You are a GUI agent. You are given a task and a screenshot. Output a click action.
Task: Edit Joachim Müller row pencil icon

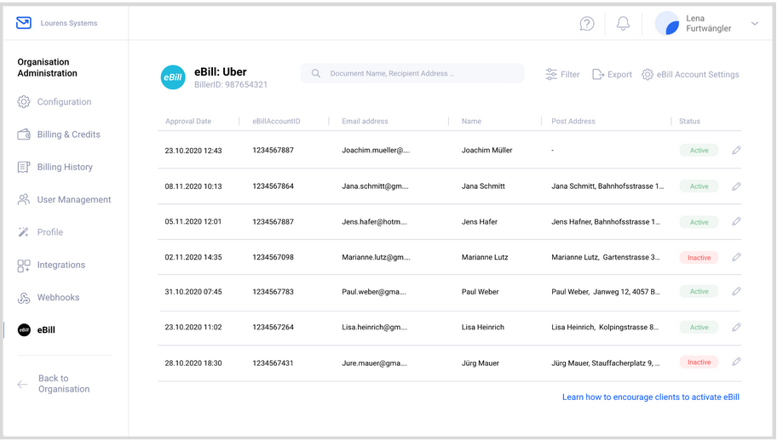tap(736, 150)
